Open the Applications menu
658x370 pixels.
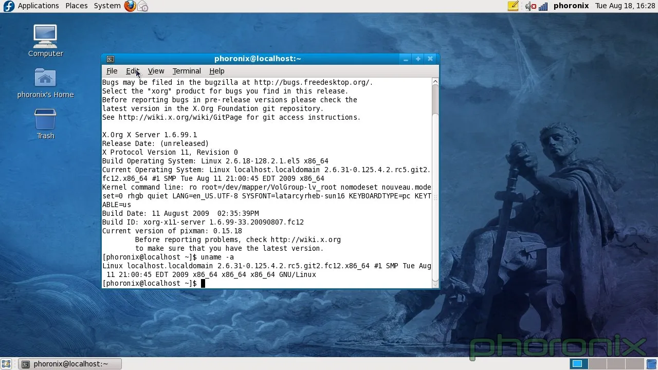(38, 6)
